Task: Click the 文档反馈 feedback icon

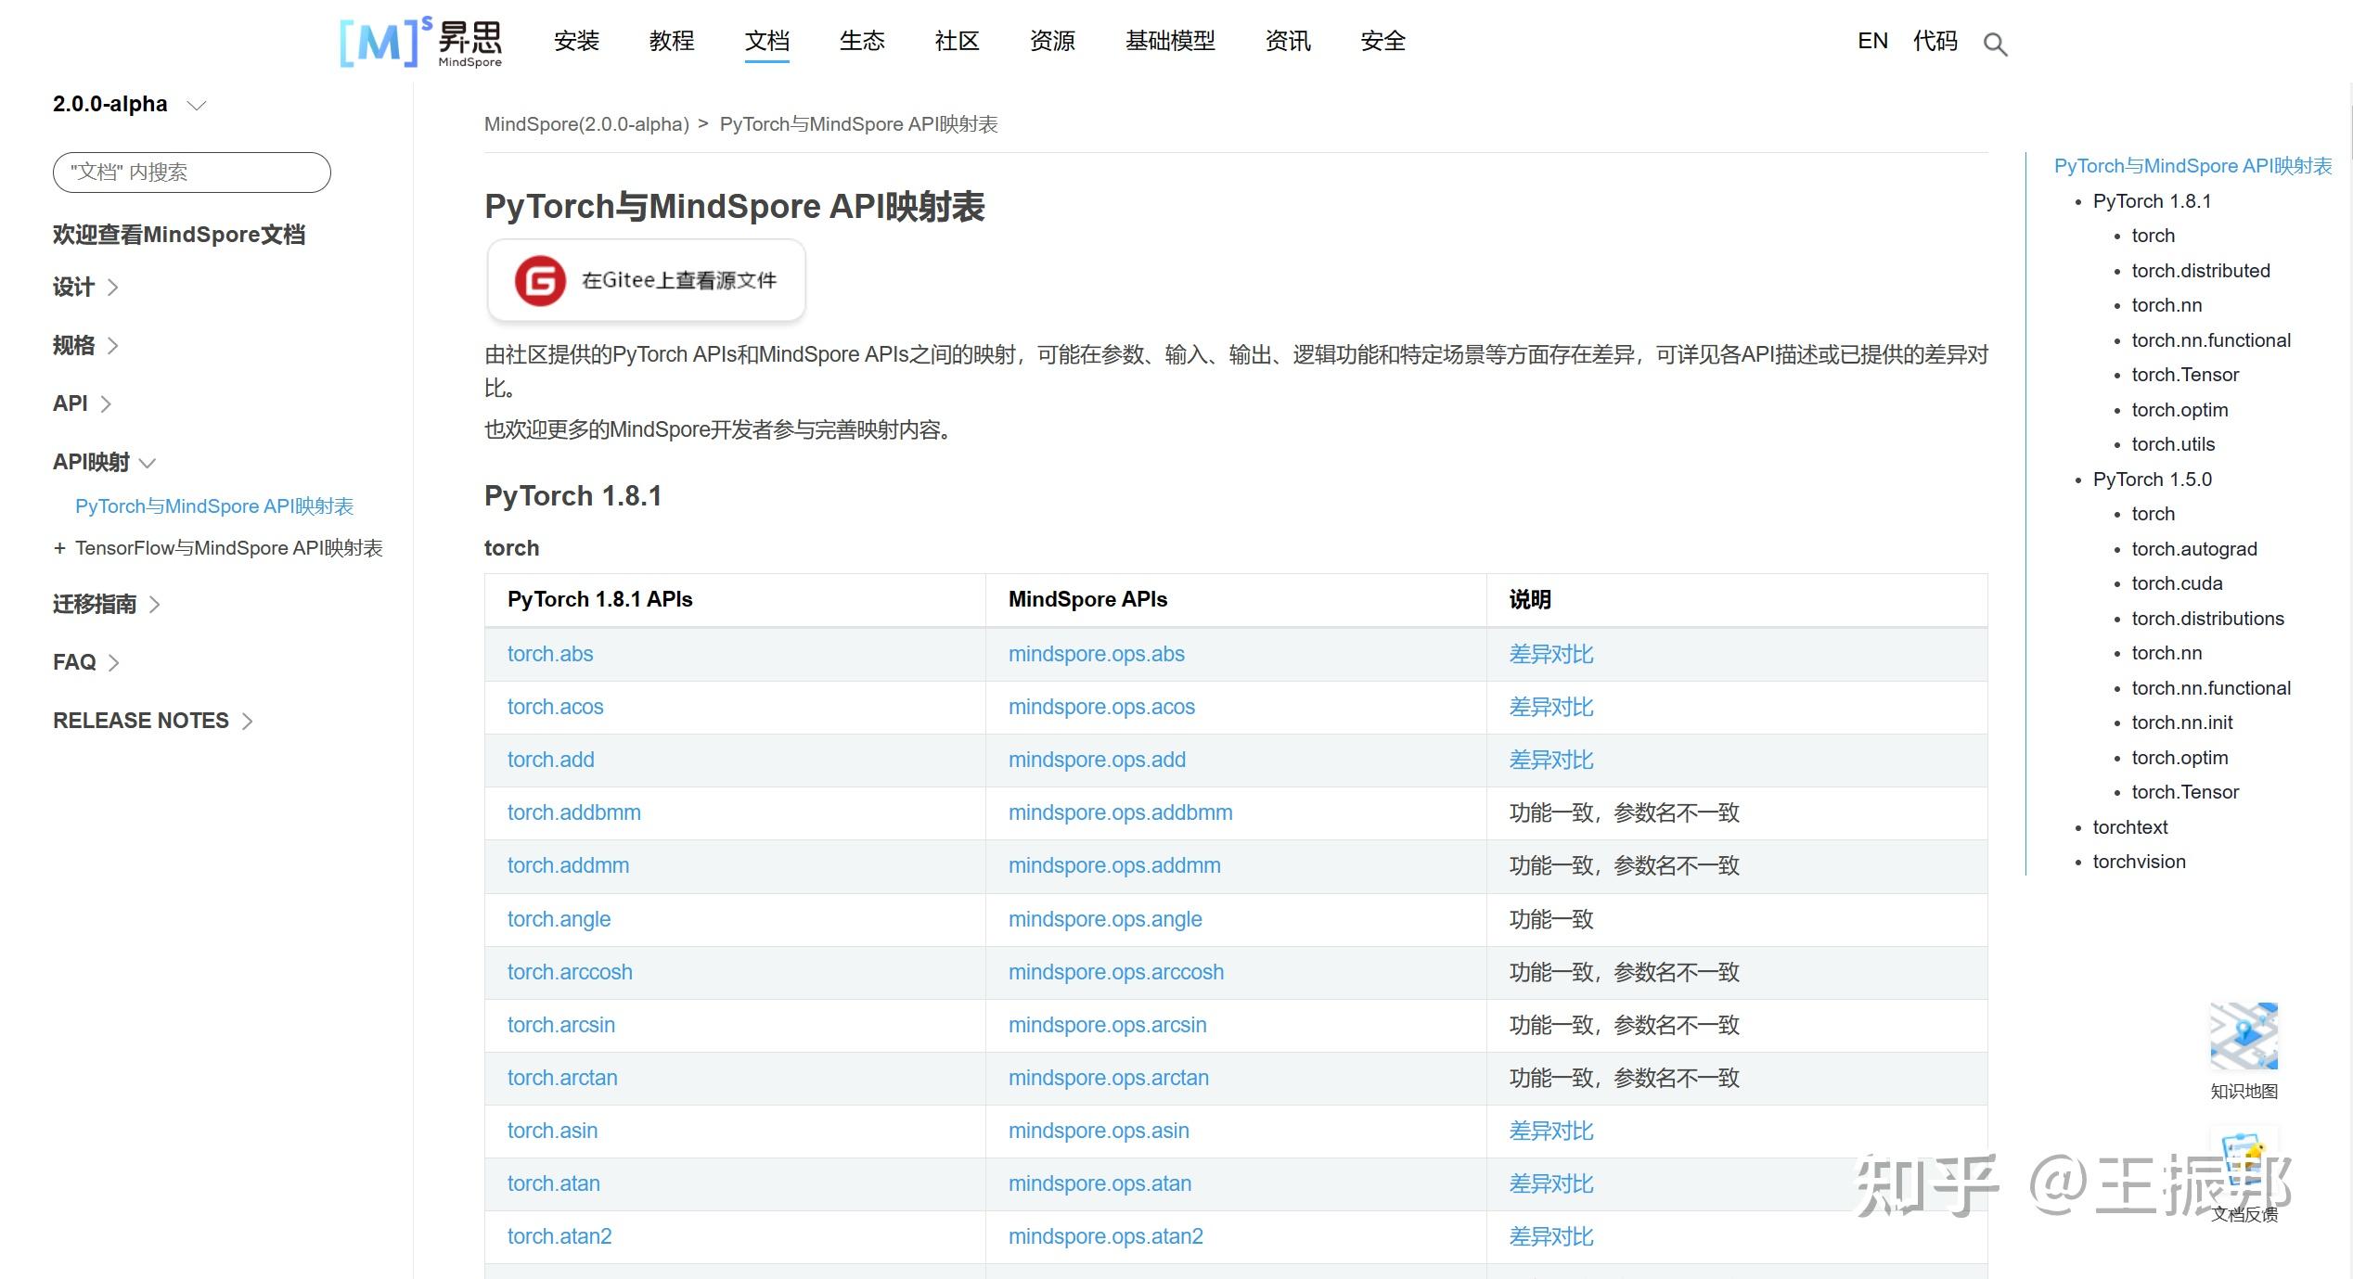Action: tap(2245, 1159)
